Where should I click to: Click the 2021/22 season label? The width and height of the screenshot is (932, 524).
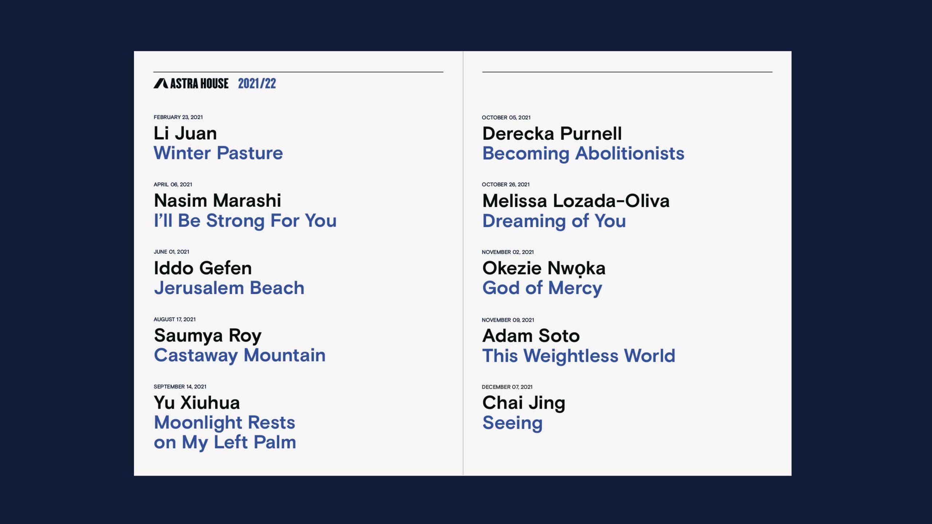coord(257,83)
